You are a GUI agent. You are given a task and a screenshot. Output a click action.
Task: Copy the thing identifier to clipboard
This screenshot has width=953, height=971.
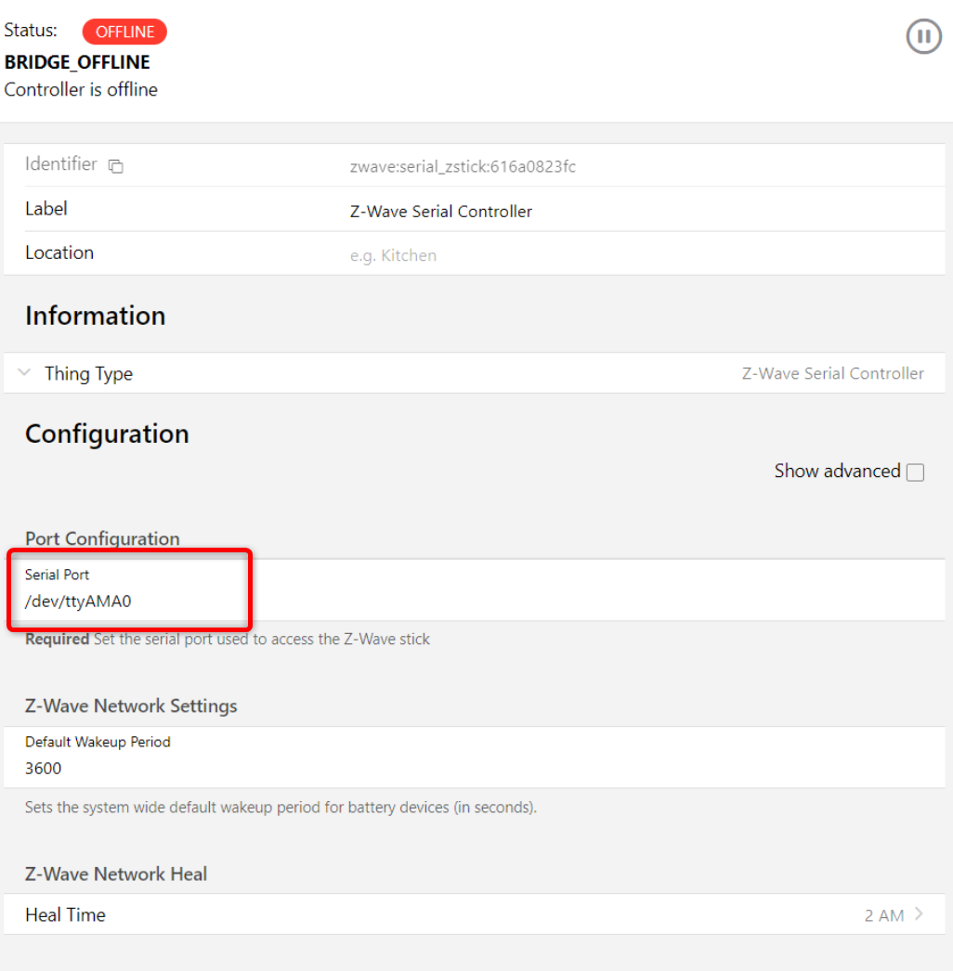click(115, 166)
